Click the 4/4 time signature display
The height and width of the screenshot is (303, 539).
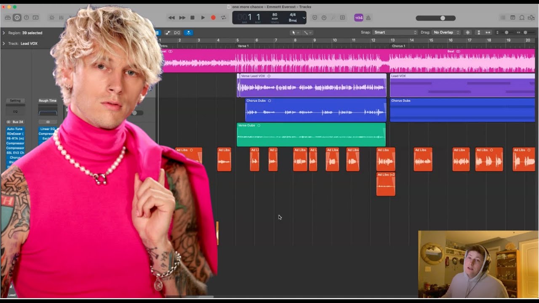293,15
